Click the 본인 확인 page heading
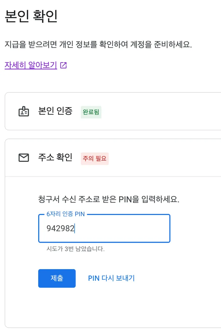This screenshot has width=221, height=336. click(x=31, y=16)
